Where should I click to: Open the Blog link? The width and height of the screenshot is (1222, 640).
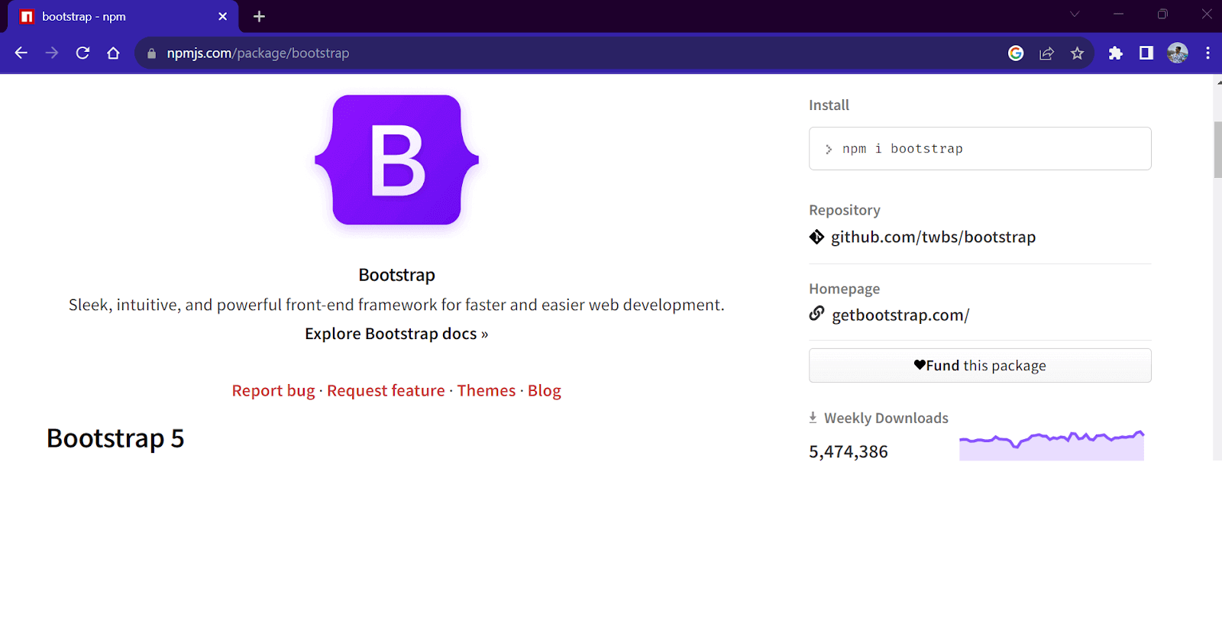(x=545, y=390)
